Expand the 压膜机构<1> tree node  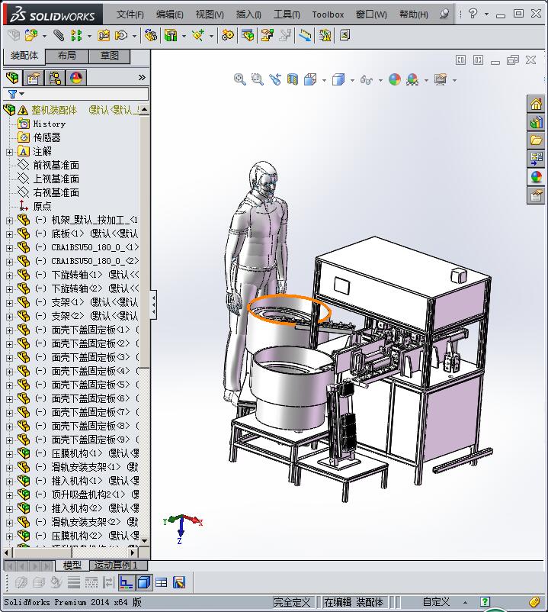9,454
